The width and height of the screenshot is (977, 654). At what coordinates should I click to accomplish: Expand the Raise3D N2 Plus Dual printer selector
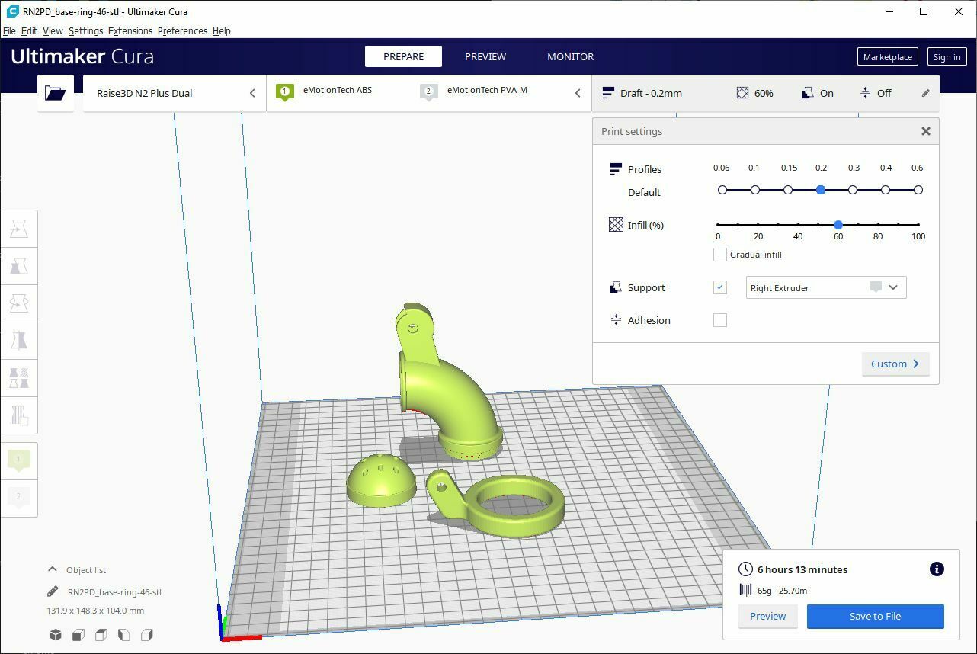(175, 93)
